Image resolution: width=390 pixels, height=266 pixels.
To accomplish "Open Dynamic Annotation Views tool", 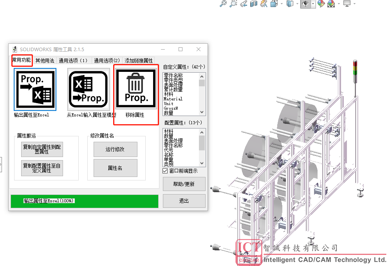I will [264, 4].
